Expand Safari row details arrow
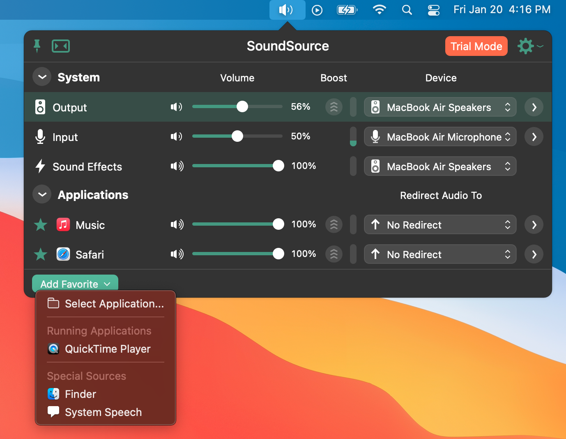The width and height of the screenshot is (566, 439). 534,254
